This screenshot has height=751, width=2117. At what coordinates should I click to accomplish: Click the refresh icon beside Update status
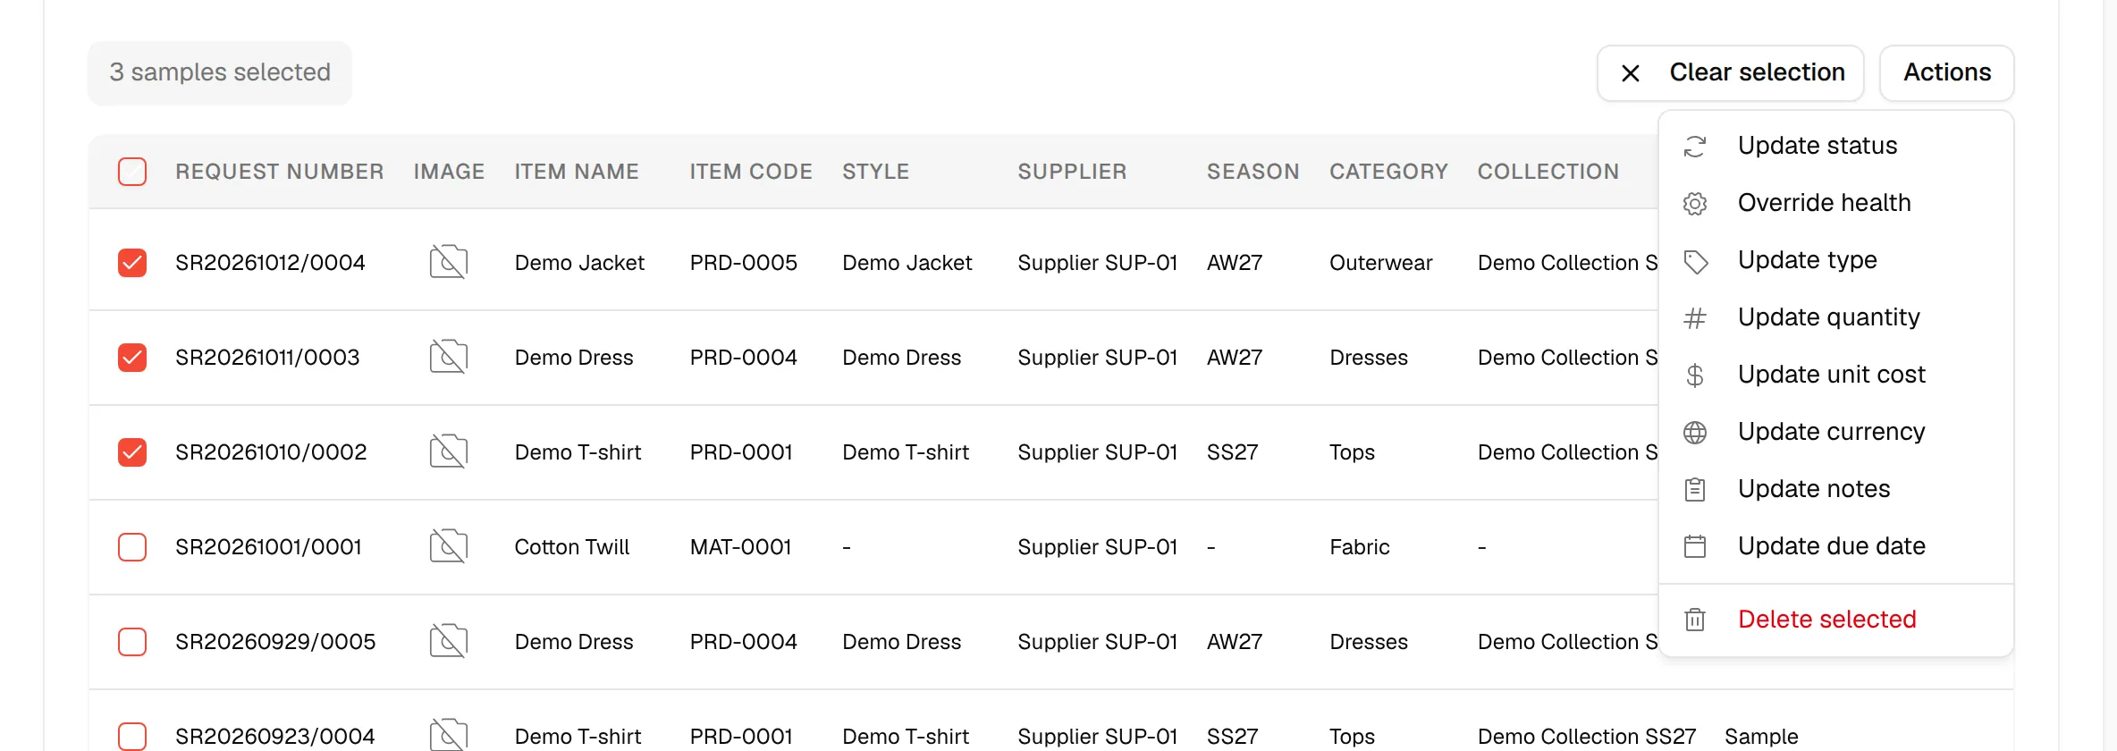coord(1695,146)
